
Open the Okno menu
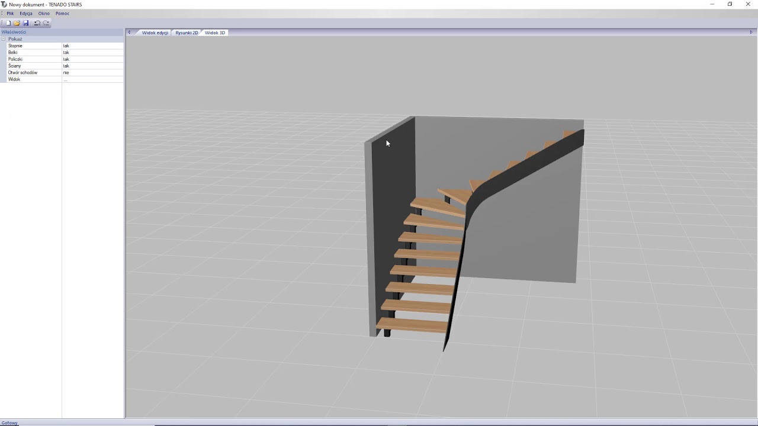tap(44, 14)
